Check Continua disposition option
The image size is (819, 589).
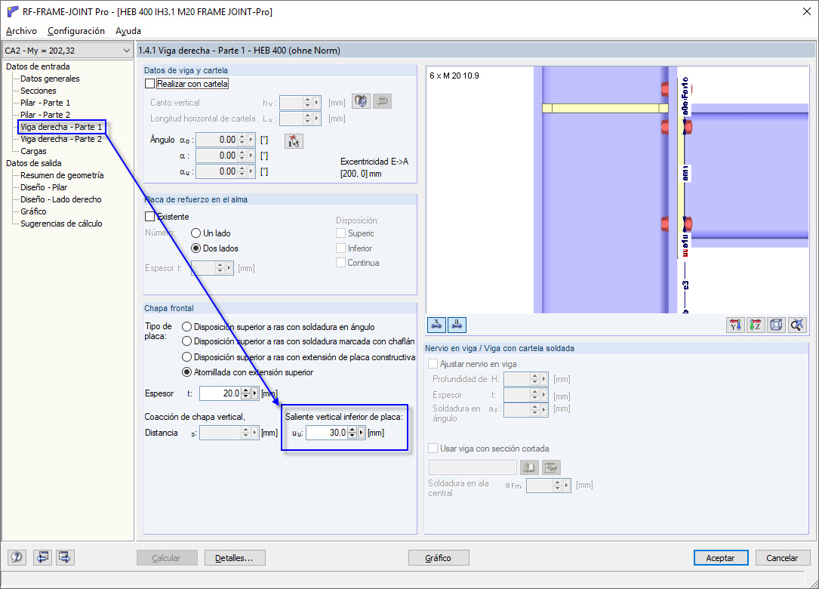(x=340, y=262)
